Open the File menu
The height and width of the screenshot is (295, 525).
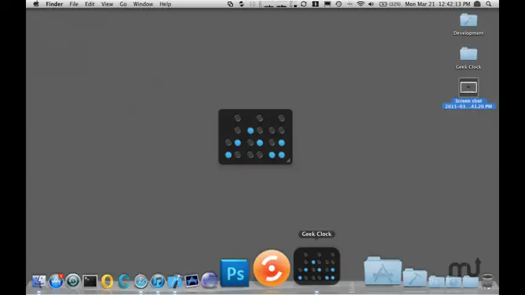(x=74, y=4)
